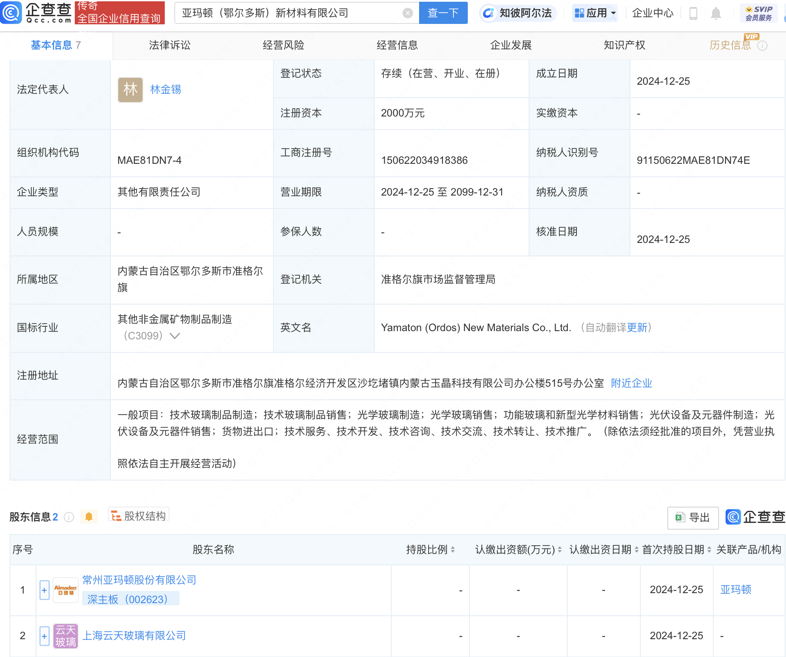The height and width of the screenshot is (657, 786).
Task: Click the tax ID 91150622MAE81DN74E
Action: tap(693, 160)
